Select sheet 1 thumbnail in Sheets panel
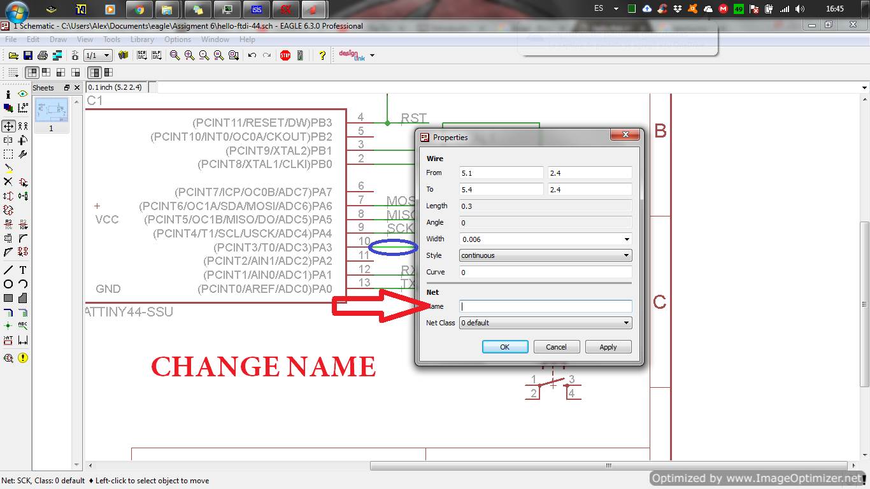The height and width of the screenshot is (489, 870). 51,111
